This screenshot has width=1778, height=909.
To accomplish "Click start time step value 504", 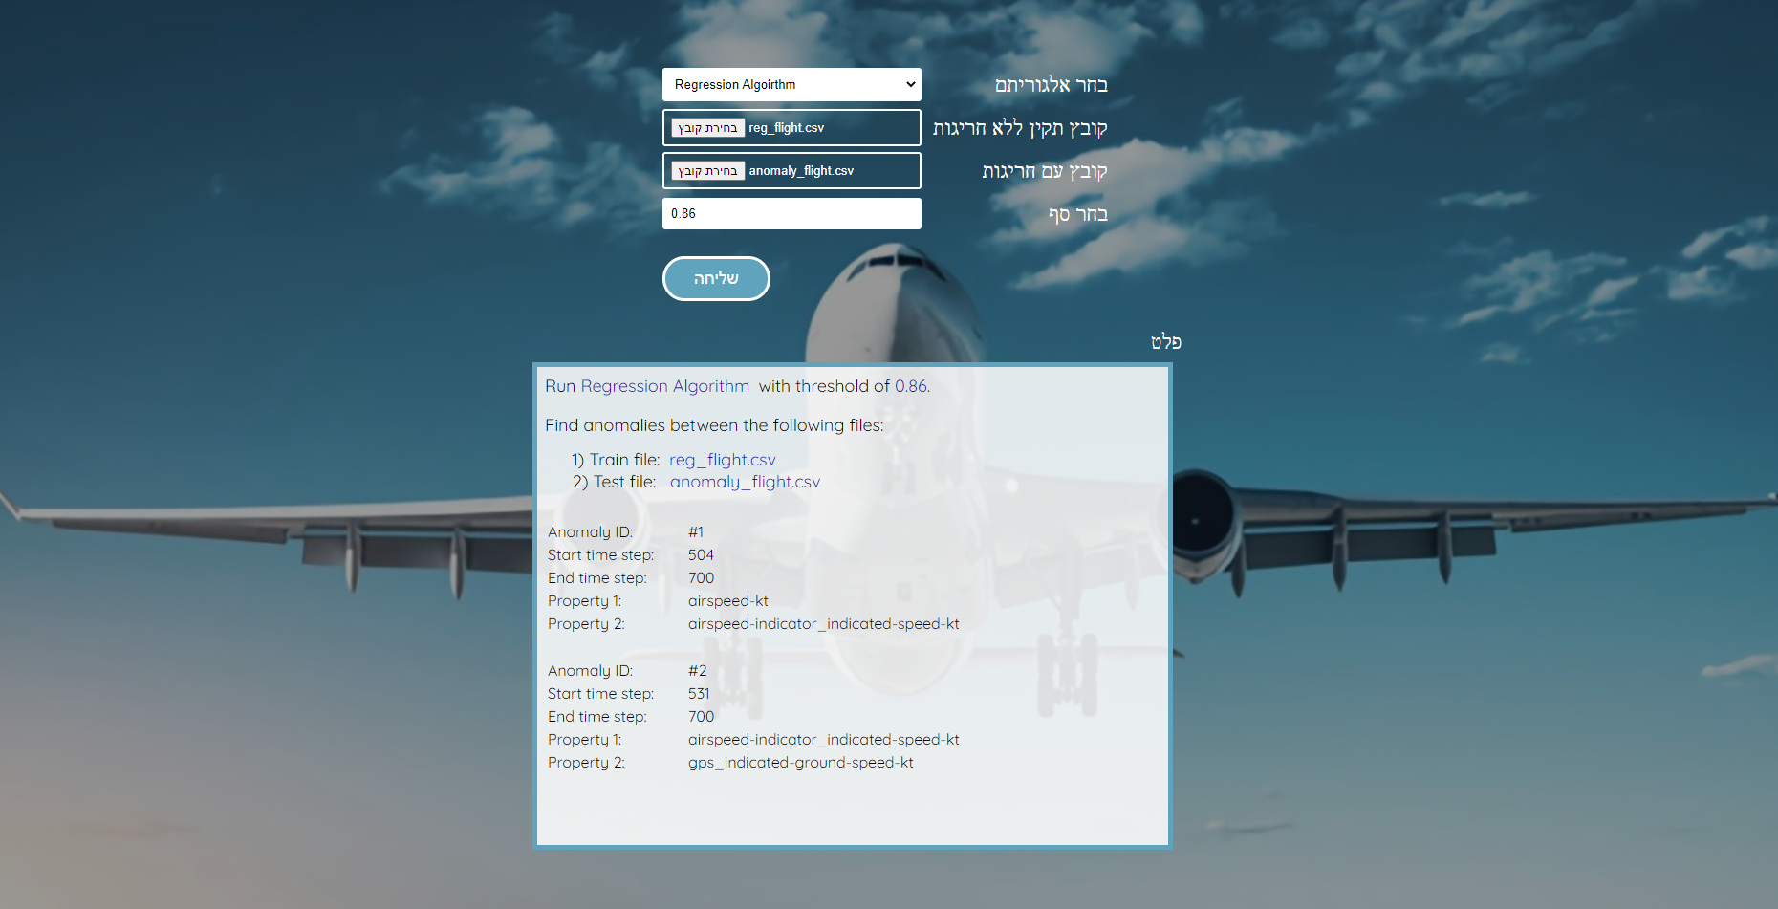I will [x=701, y=555].
